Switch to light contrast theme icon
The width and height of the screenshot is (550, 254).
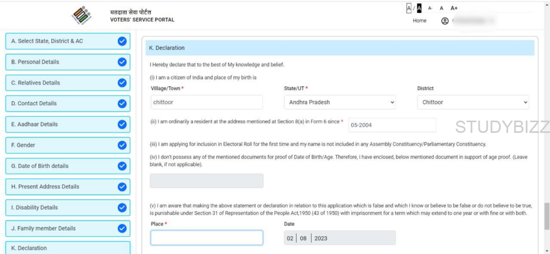tap(409, 8)
